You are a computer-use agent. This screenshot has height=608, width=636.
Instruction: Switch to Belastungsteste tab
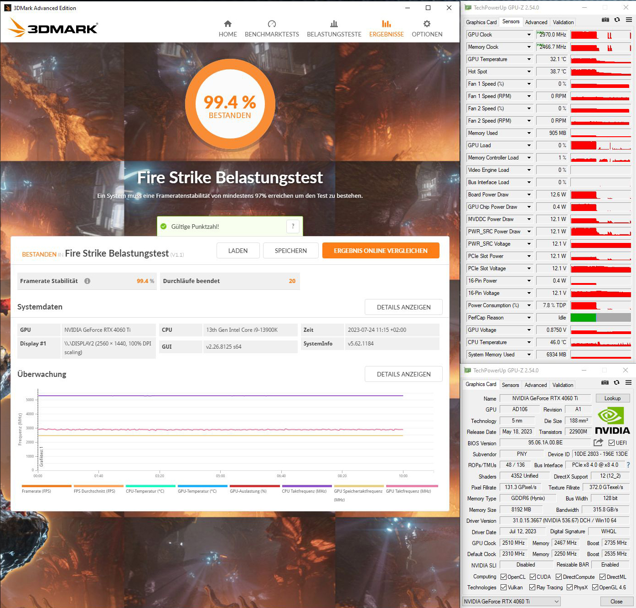pos(334,29)
